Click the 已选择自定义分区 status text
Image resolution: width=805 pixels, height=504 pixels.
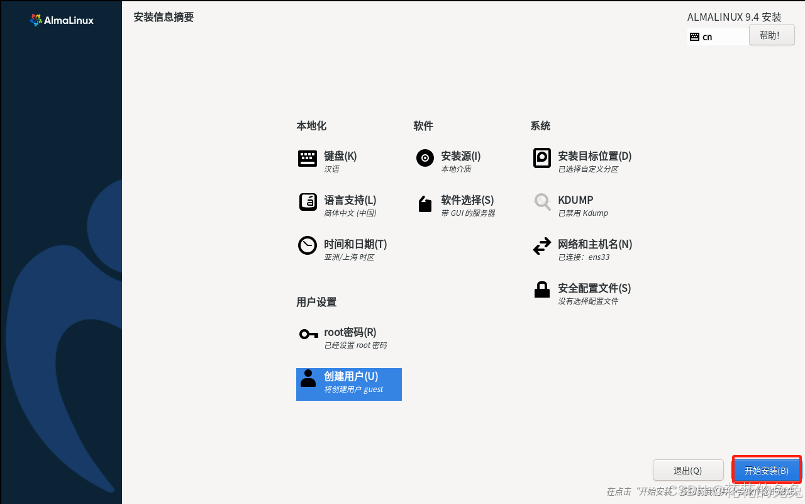[588, 169]
